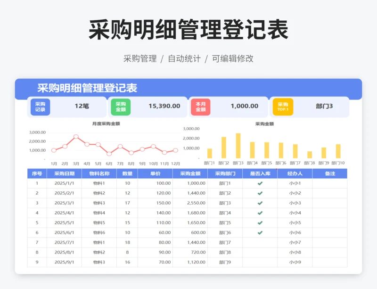This screenshot has width=377, height=289.
Task: Click the date cell 2025/1/1
Action: pos(64,183)
